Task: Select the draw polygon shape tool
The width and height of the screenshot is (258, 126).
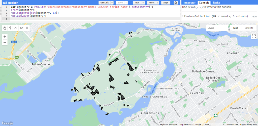Action: click(21, 28)
